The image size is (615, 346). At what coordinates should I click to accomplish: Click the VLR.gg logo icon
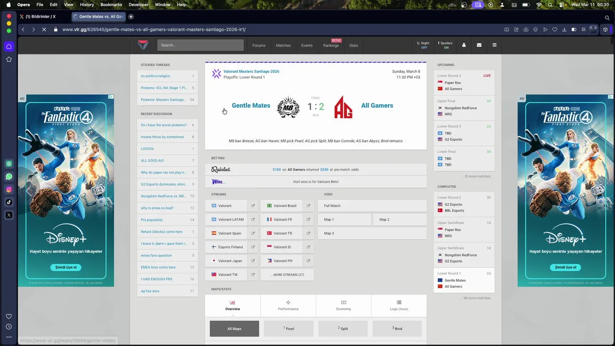click(143, 45)
